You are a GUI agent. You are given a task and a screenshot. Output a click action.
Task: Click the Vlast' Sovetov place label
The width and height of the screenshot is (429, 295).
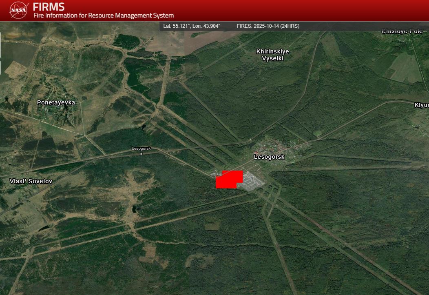coord(31,181)
